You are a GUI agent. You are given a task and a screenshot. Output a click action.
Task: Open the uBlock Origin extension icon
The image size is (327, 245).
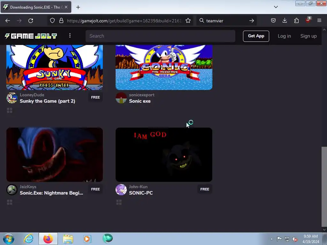tap(308, 20)
